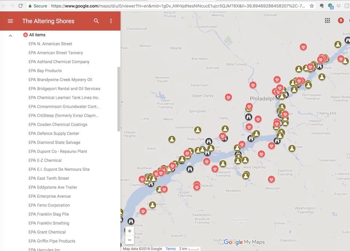Screen dimensions: 350x251
Task: Select the binoculars marker right of Darby
Action: pyautogui.click(x=248, y=117)
